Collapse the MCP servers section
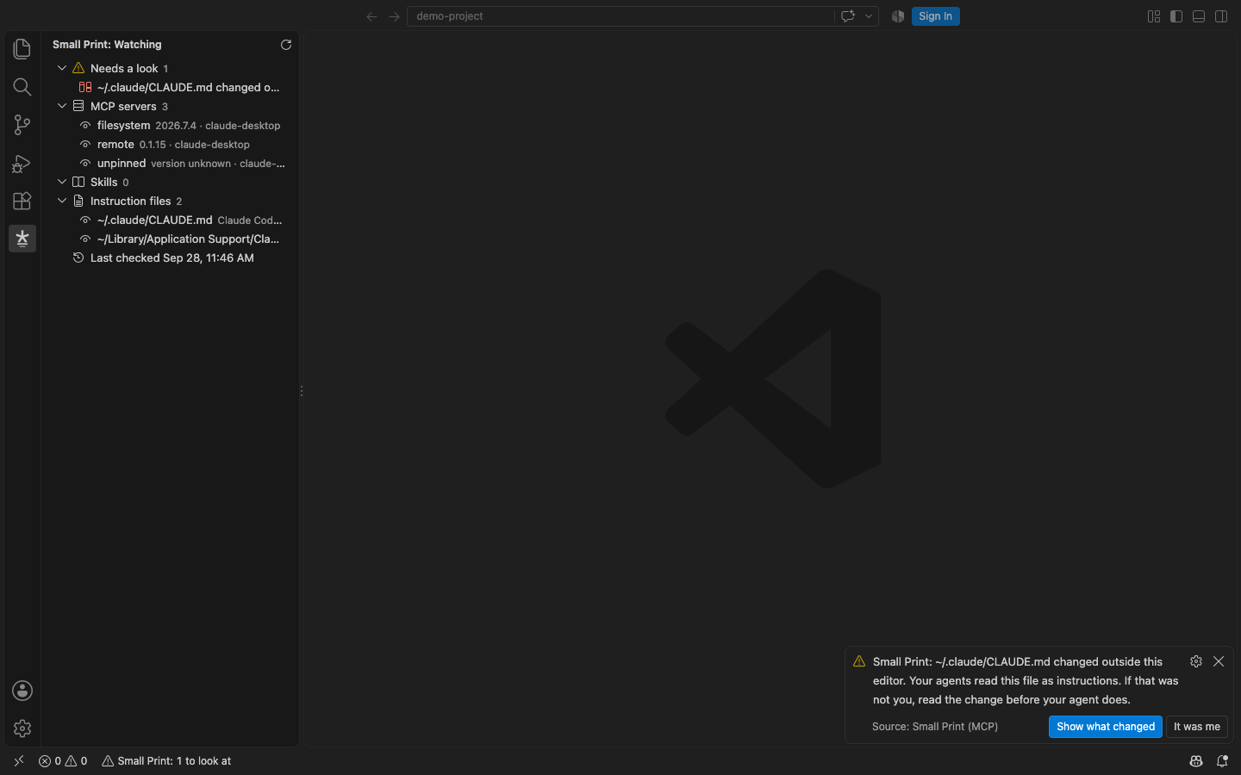The height and width of the screenshot is (775, 1241). (x=62, y=106)
